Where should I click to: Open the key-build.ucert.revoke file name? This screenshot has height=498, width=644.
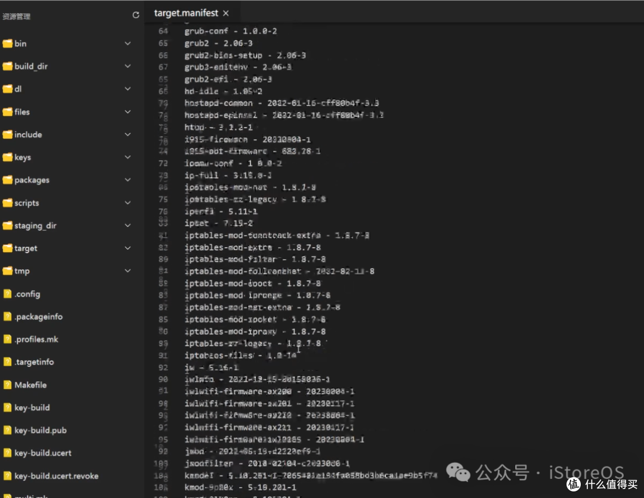[x=57, y=476]
